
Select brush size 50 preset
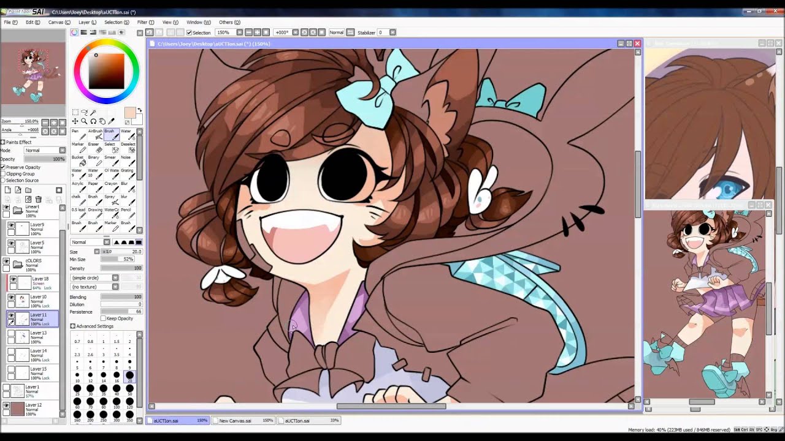(129, 390)
